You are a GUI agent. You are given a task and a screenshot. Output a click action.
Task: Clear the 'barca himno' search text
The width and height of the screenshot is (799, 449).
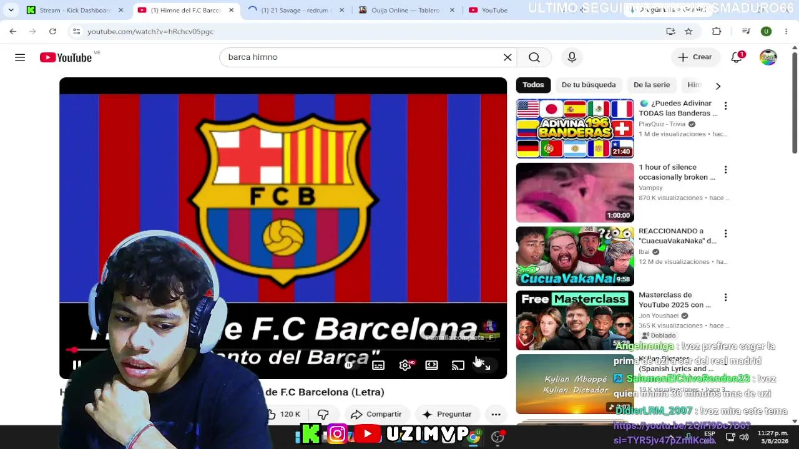point(507,57)
